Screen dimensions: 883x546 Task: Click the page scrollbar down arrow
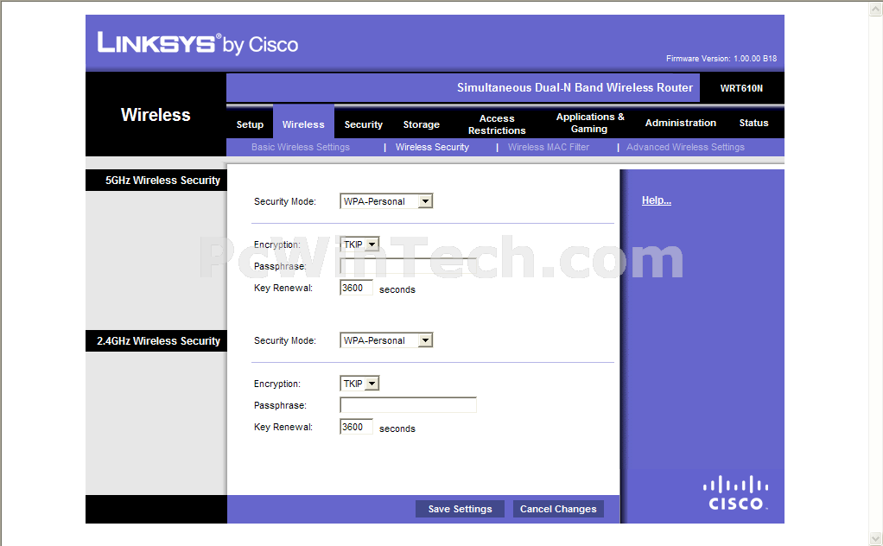click(876, 539)
